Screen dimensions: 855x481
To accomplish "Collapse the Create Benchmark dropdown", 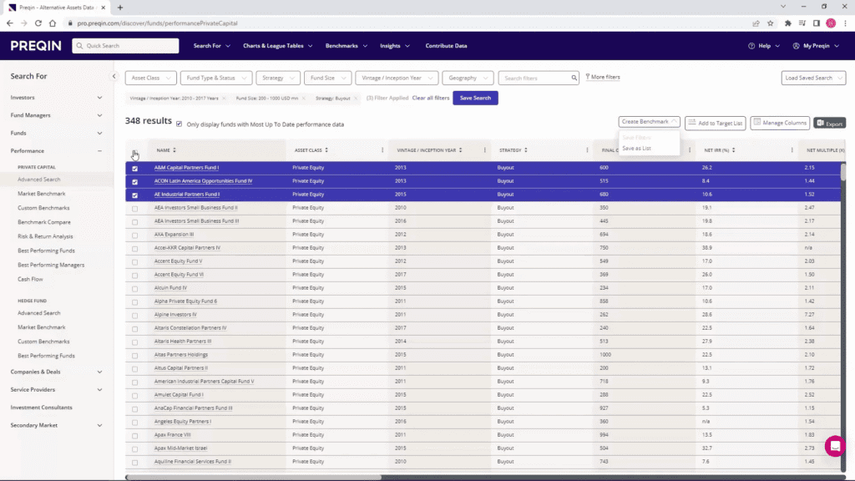I will [675, 121].
